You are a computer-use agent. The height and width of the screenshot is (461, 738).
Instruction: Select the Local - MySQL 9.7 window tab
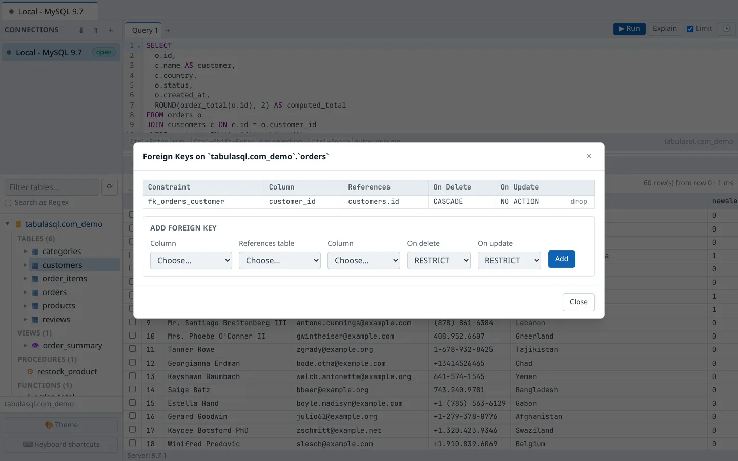pos(50,11)
